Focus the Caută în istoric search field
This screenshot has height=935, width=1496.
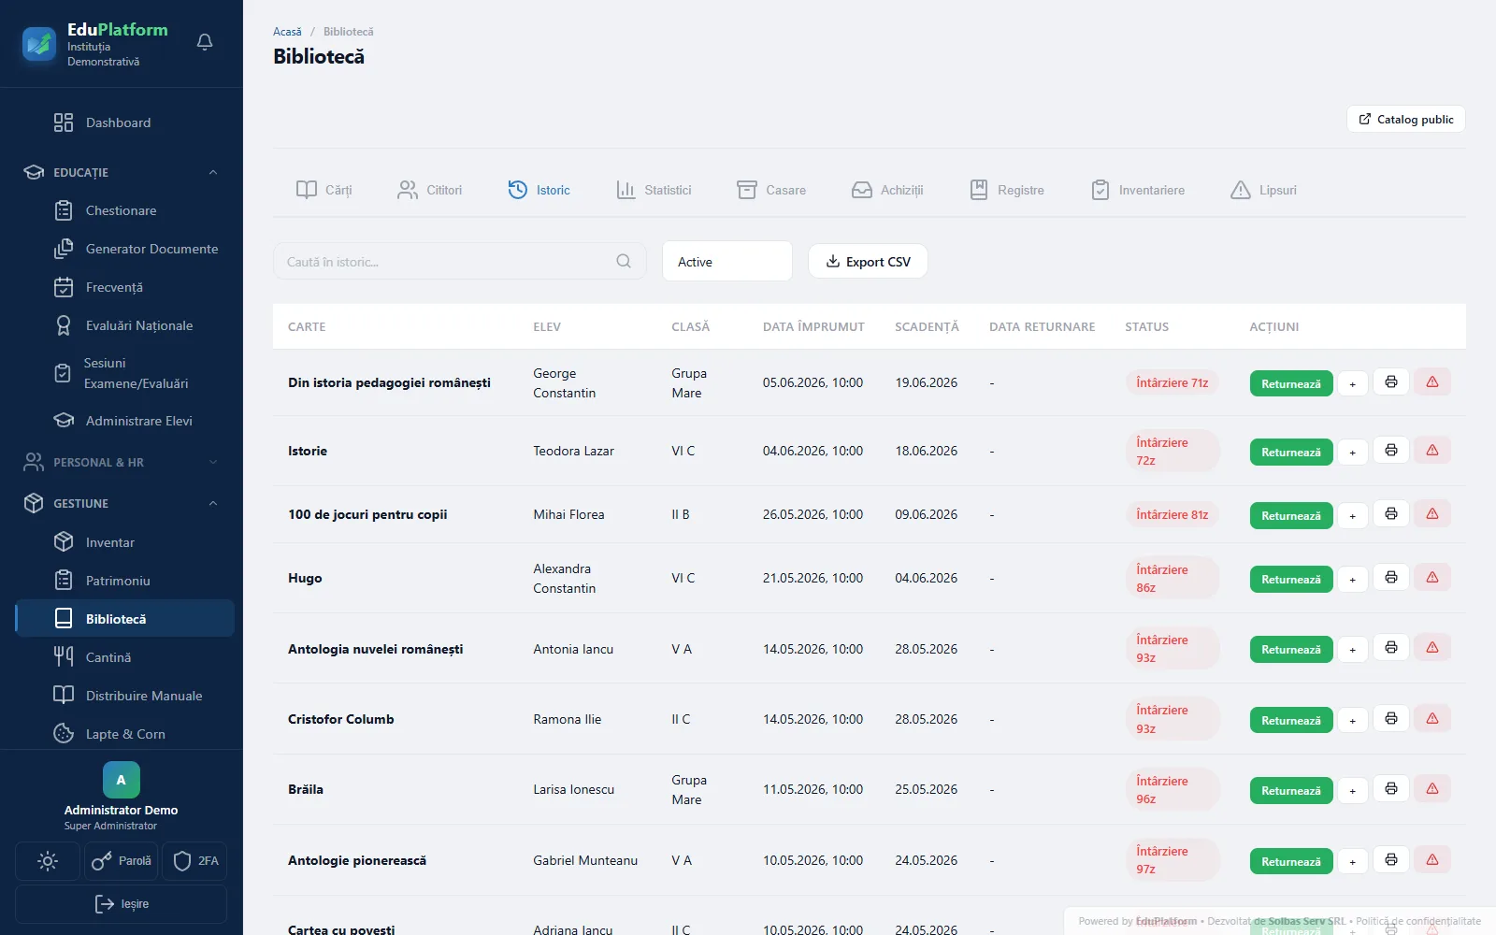coord(459,262)
